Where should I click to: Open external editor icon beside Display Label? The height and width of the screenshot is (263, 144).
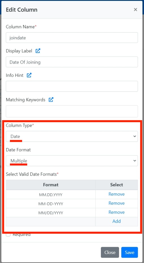(38, 51)
